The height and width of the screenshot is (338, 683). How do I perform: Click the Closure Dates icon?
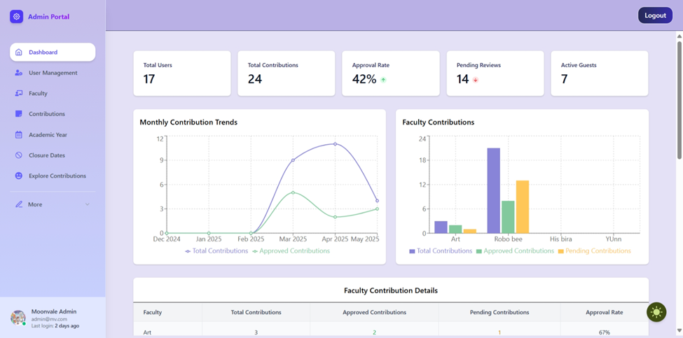coord(19,155)
